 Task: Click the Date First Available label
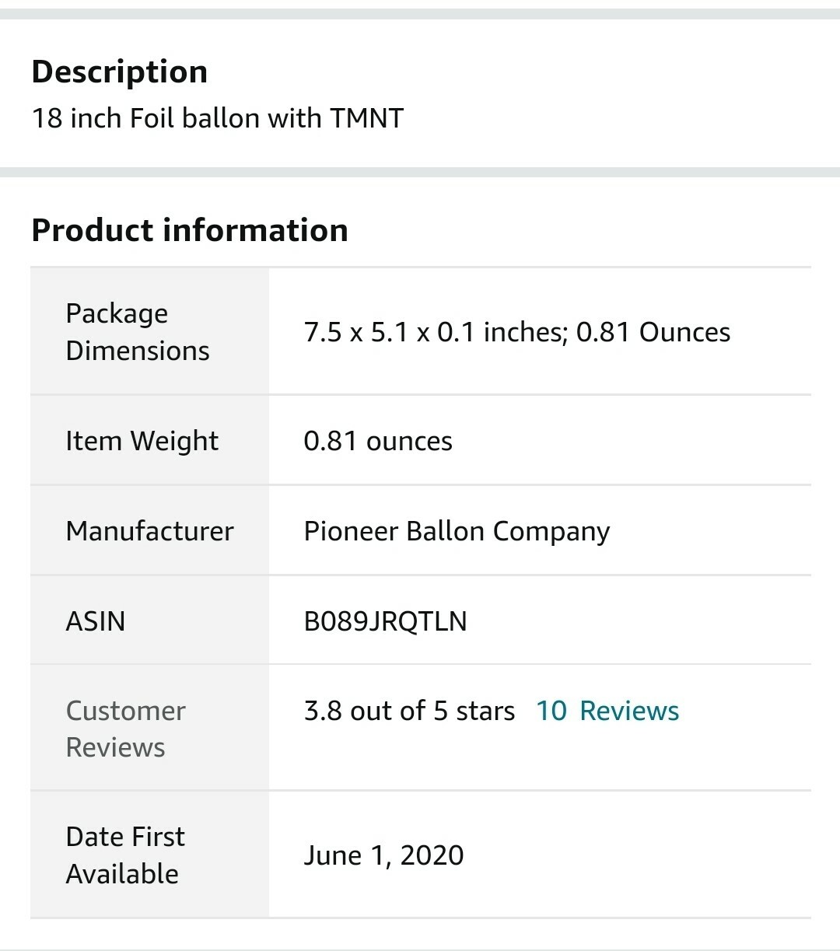126,855
